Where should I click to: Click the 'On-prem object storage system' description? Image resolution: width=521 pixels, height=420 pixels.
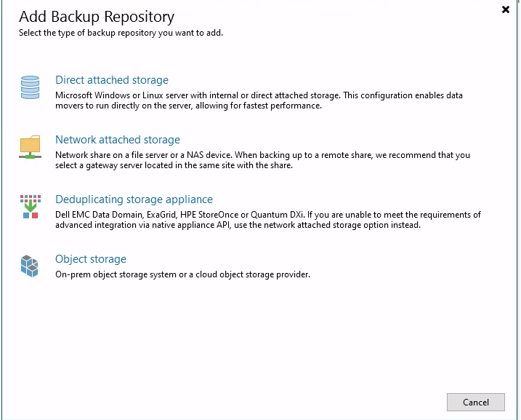coord(182,274)
